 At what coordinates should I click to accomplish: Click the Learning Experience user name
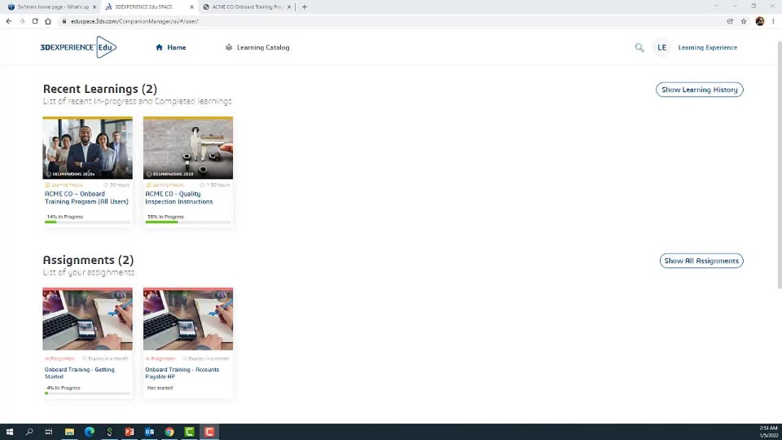(x=707, y=47)
